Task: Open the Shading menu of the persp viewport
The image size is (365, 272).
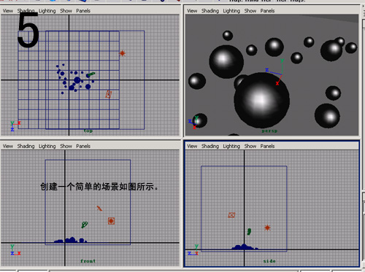Action: (210, 11)
